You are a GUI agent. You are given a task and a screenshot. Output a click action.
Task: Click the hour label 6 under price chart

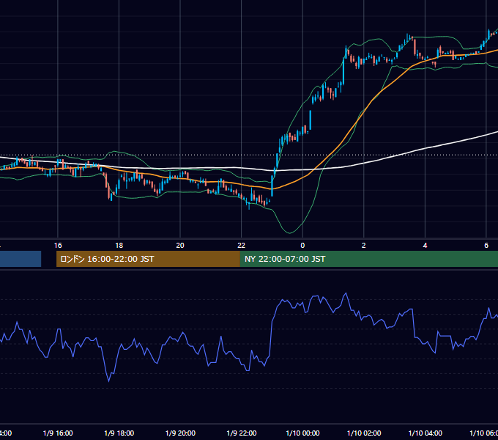tap(486, 246)
